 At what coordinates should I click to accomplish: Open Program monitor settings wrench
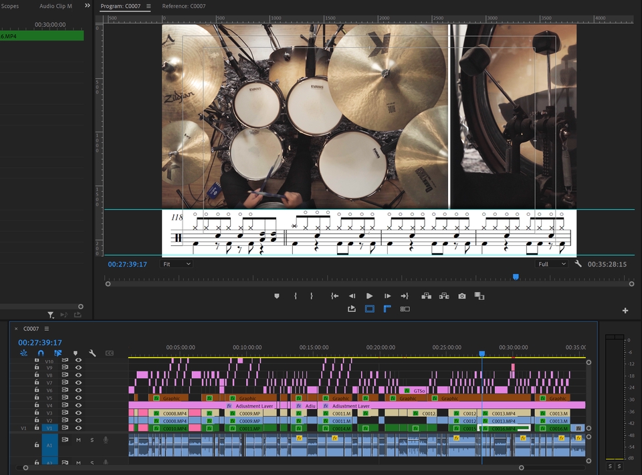578,264
